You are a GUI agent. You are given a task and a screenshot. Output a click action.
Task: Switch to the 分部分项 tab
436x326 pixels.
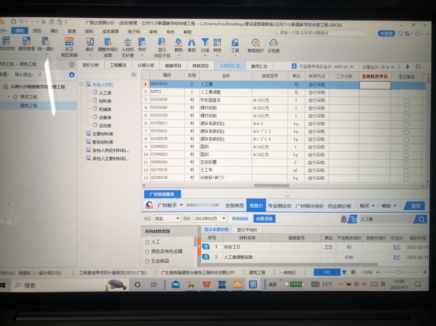coord(145,65)
